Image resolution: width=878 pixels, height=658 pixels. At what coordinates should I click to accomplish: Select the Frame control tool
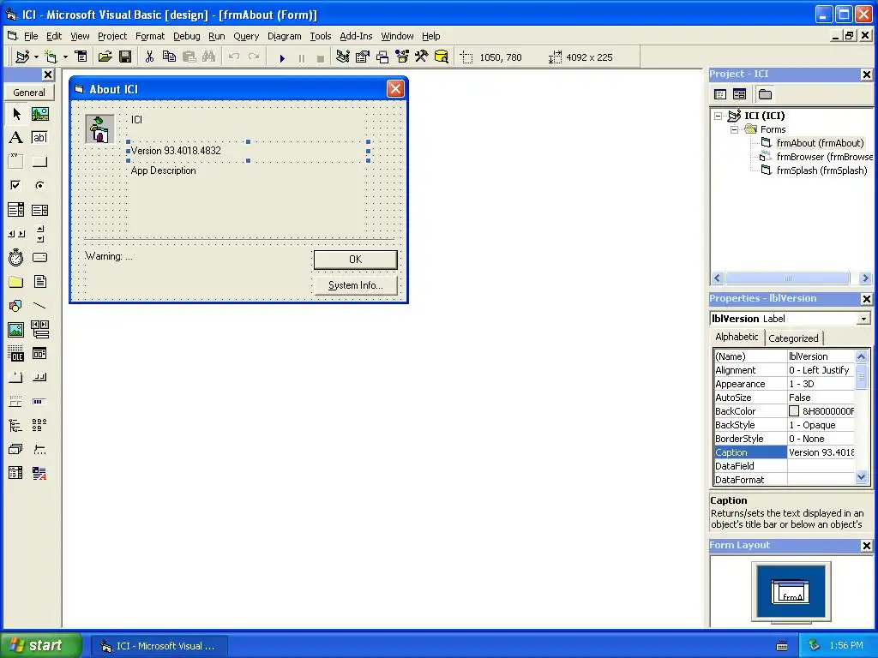(16, 162)
